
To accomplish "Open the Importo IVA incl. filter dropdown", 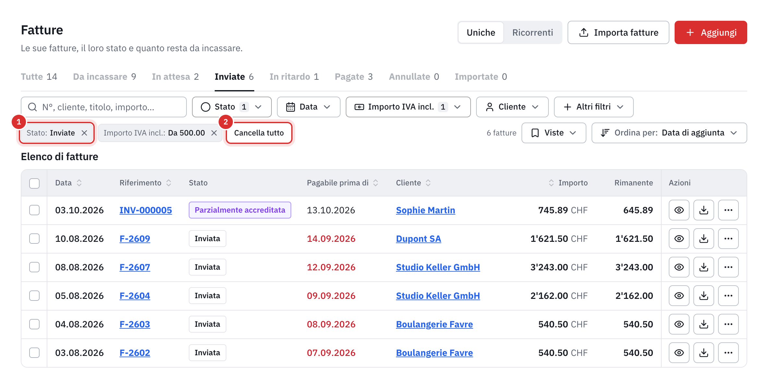I will [x=408, y=107].
